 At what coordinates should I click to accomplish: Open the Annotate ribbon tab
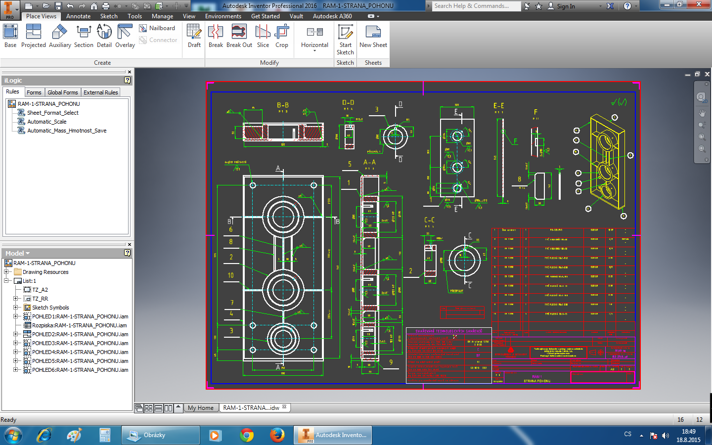pyautogui.click(x=78, y=16)
